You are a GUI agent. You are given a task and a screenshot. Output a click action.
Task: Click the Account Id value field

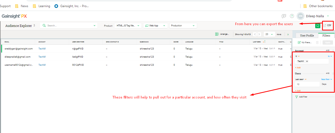pyautogui.click(x=312, y=61)
